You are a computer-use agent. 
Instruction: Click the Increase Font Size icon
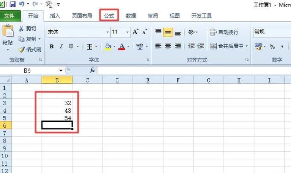click(135, 32)
